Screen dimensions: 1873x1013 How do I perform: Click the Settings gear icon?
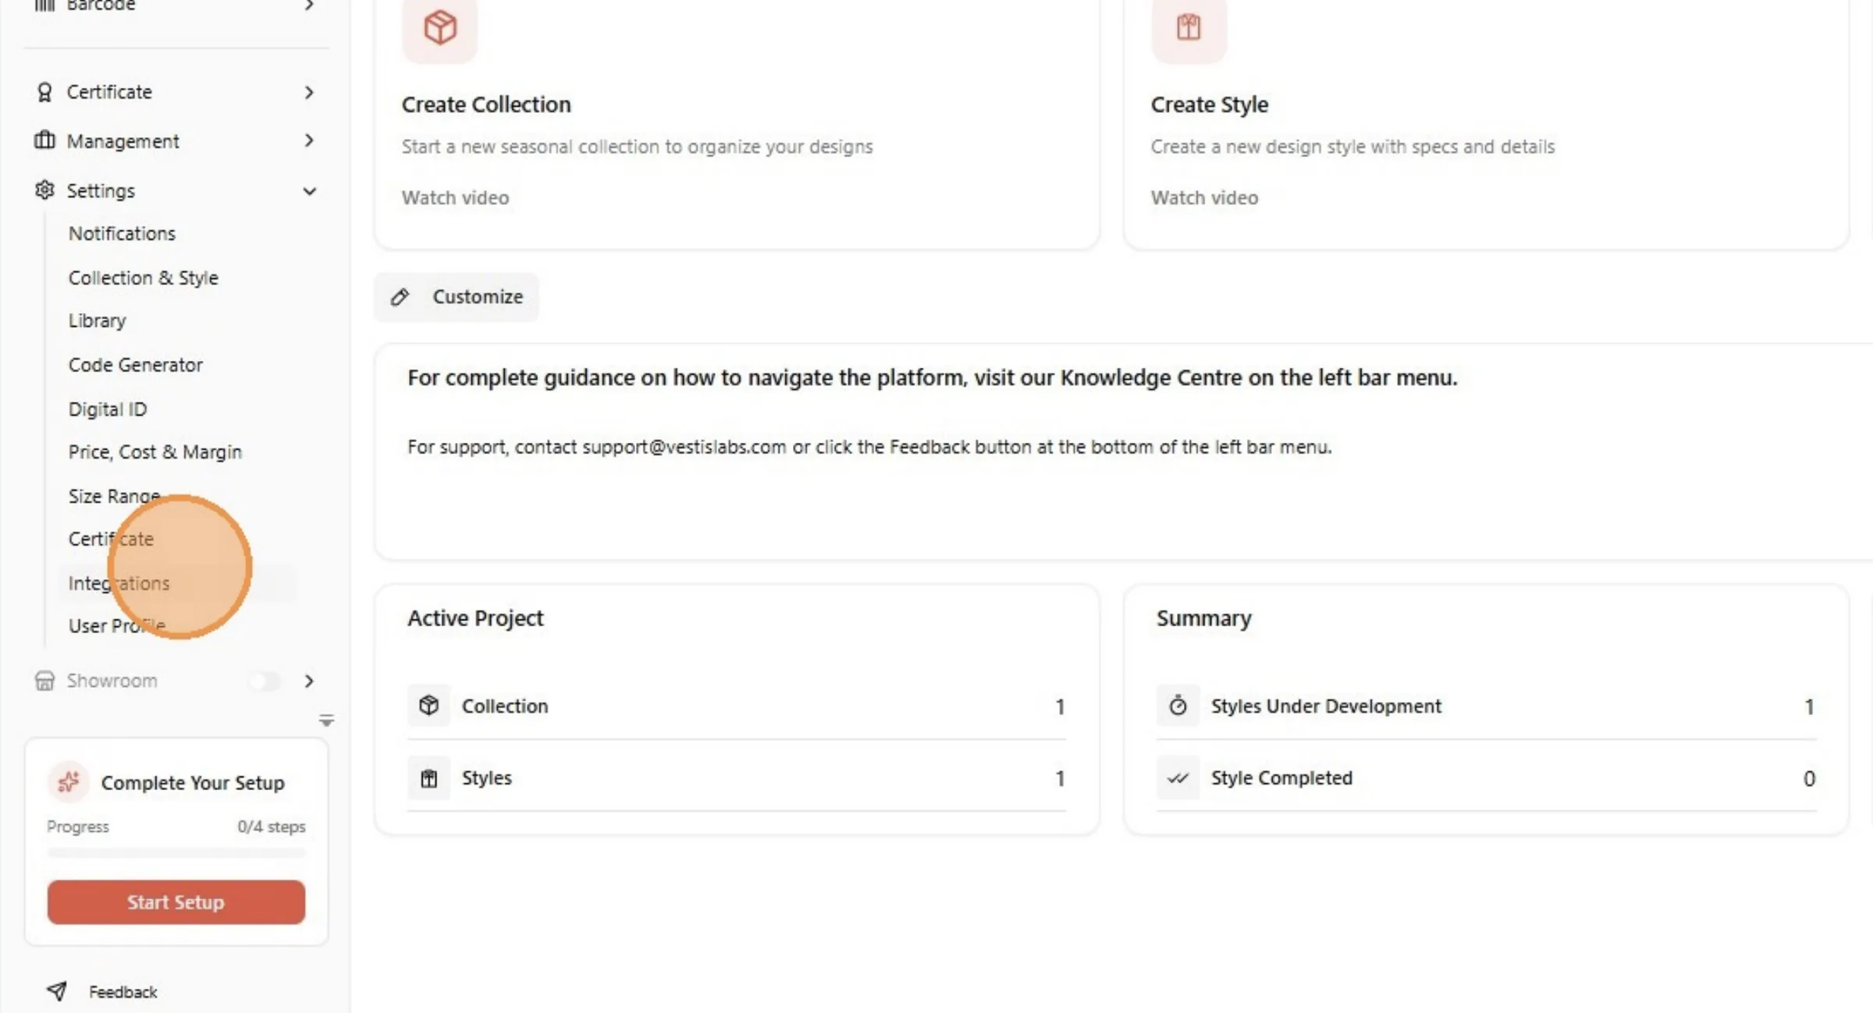tap(44, 190)
